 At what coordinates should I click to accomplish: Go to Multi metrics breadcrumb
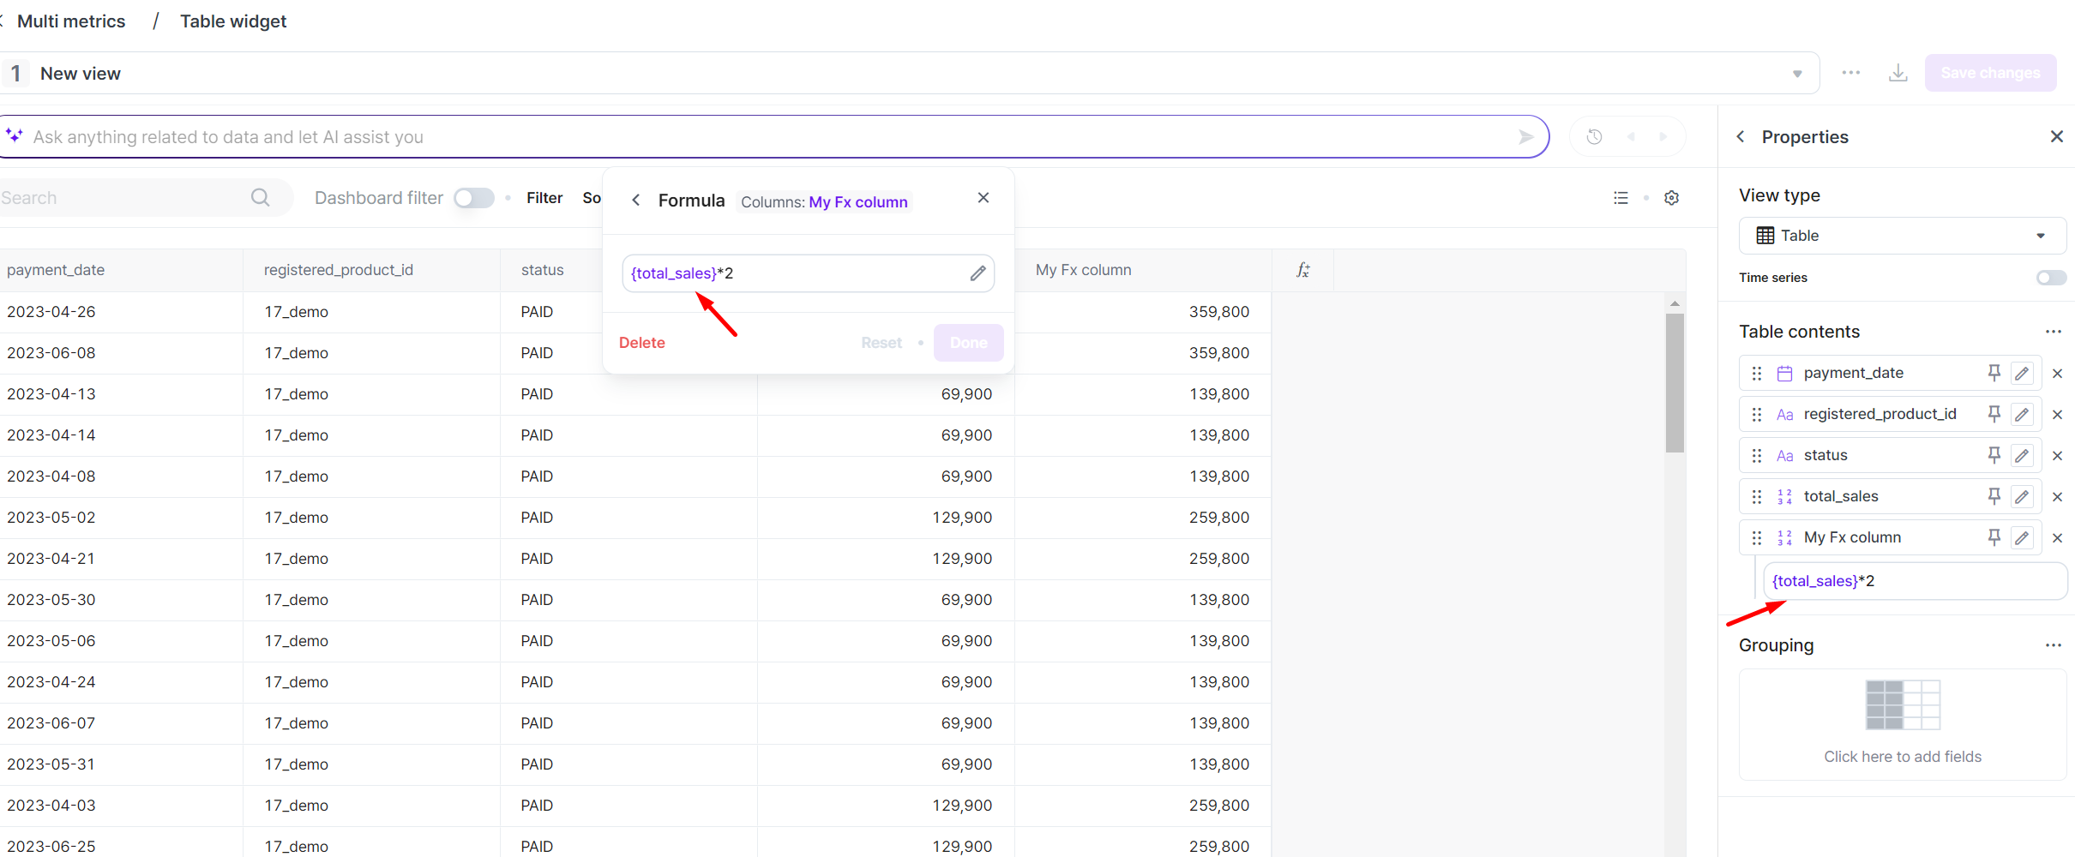coord(71,21)
